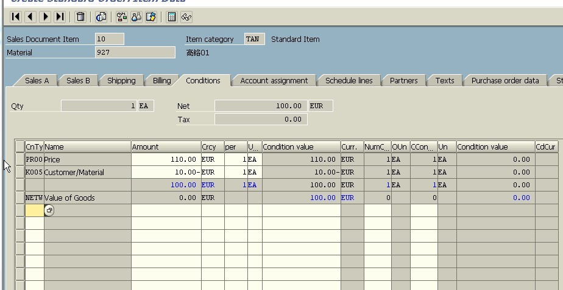Screen dimensions: 563x290
Task: Open the Shipping tab
Action: tap(121, 81)
